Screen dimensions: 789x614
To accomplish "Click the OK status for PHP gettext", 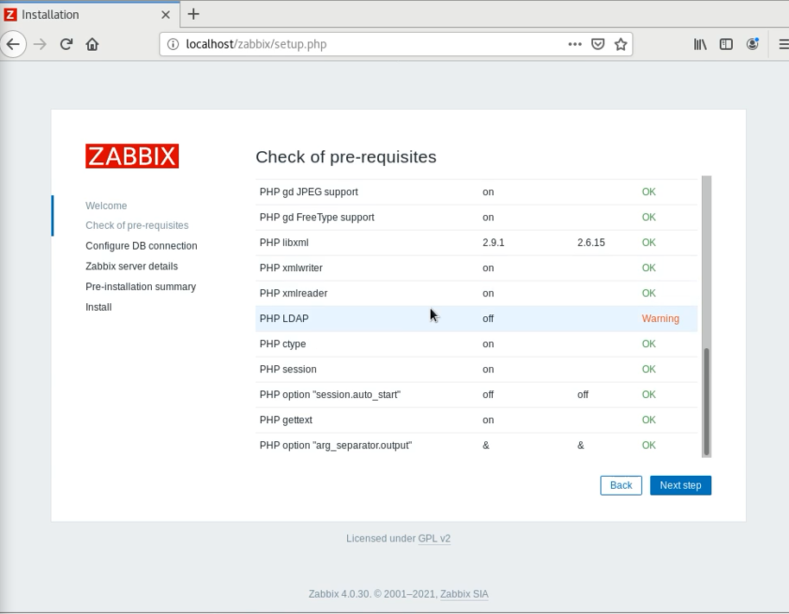I will click(648, 420).
